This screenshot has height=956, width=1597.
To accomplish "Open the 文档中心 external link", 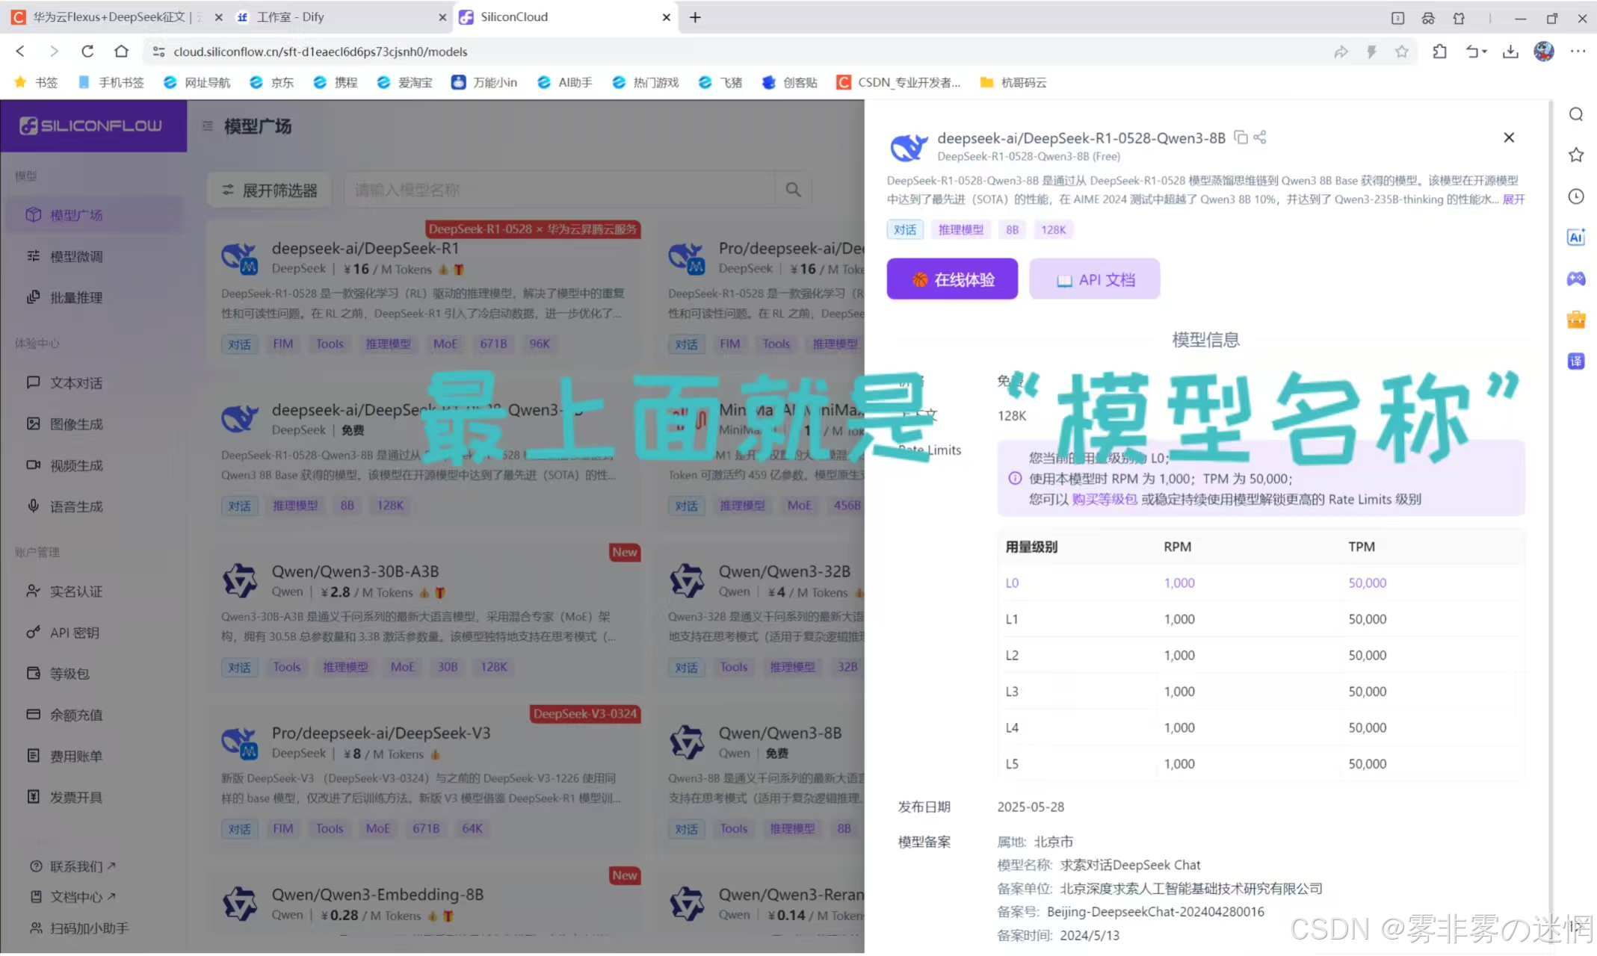I will pos(73,896).
